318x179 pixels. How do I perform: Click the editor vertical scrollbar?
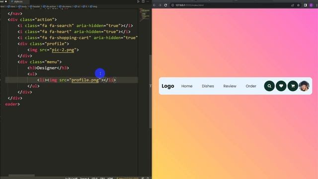point(150,91)
